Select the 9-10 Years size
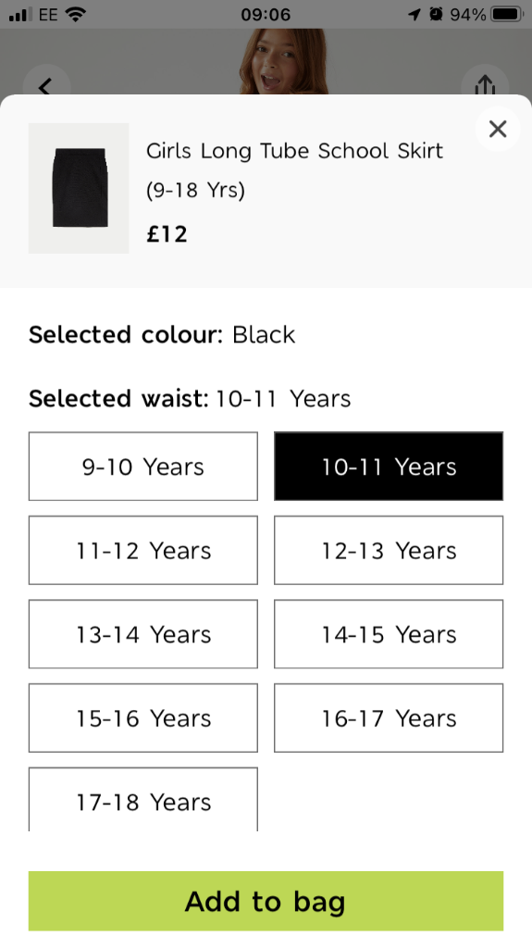This screenshot has height=948, width=532. click(x=143, y=467)
